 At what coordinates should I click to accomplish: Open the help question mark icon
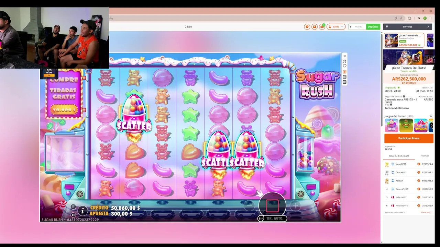[307, 27]
